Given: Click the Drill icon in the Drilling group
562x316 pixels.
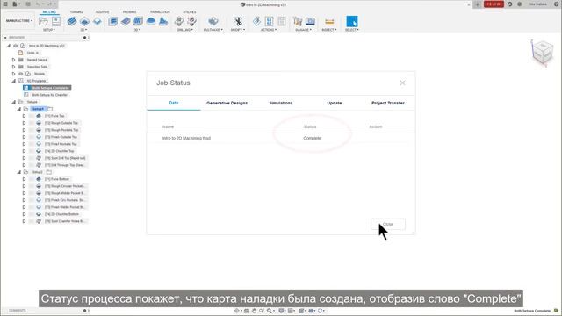Looking at the screenshot, I should (x=179, y=21).
